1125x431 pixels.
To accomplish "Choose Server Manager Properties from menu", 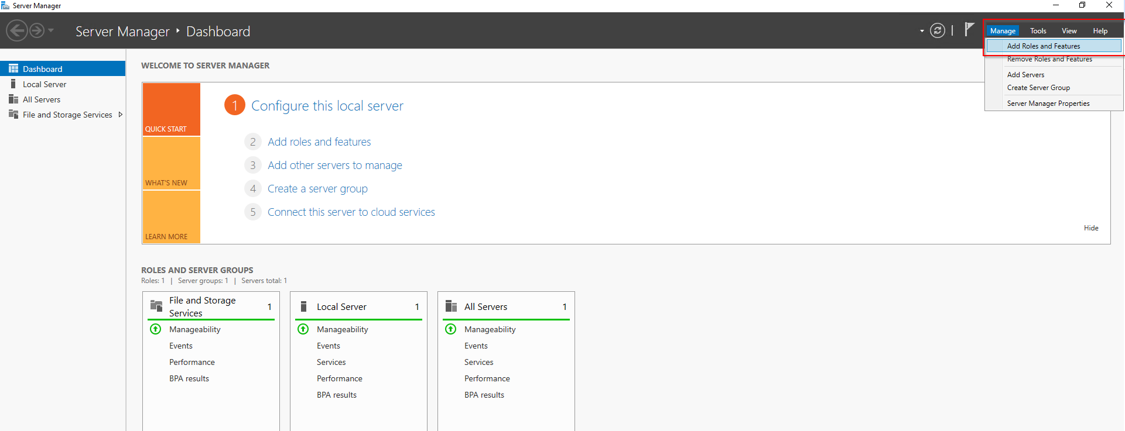I will point(1048,104).
